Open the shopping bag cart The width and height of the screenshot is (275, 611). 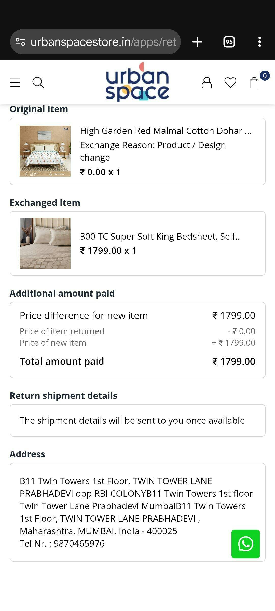coord(254,83)
